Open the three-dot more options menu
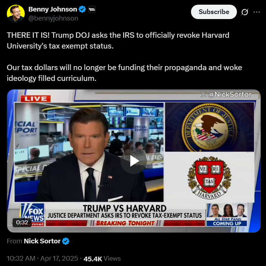 pos(257,12)
